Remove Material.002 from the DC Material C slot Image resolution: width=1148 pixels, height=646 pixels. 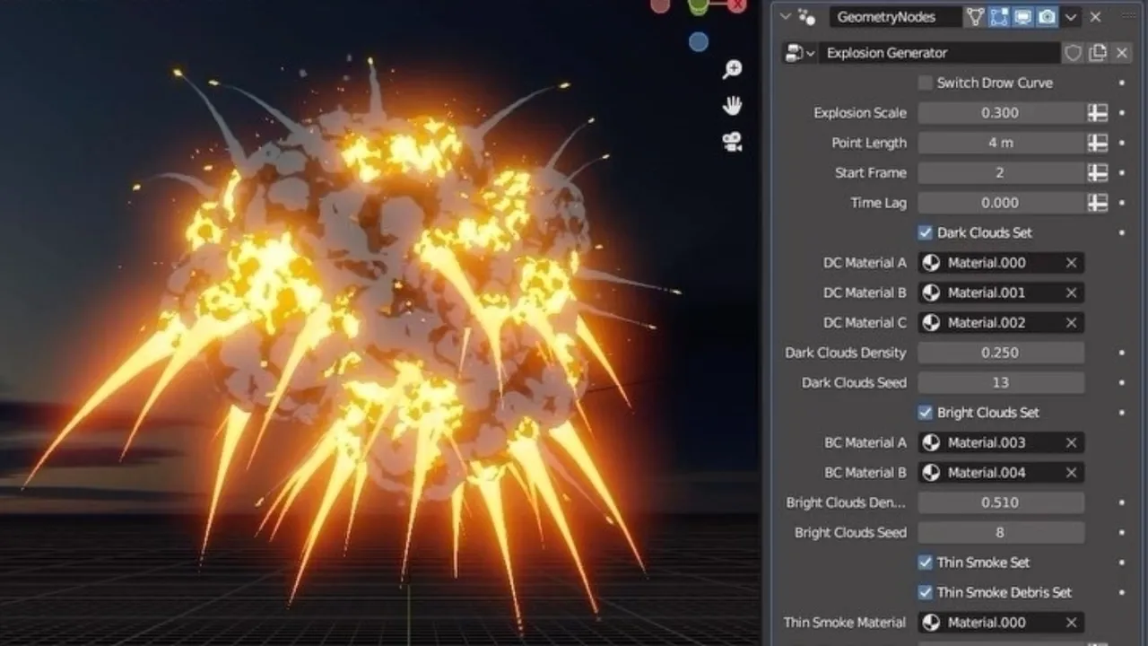[x=1071, y=322]
